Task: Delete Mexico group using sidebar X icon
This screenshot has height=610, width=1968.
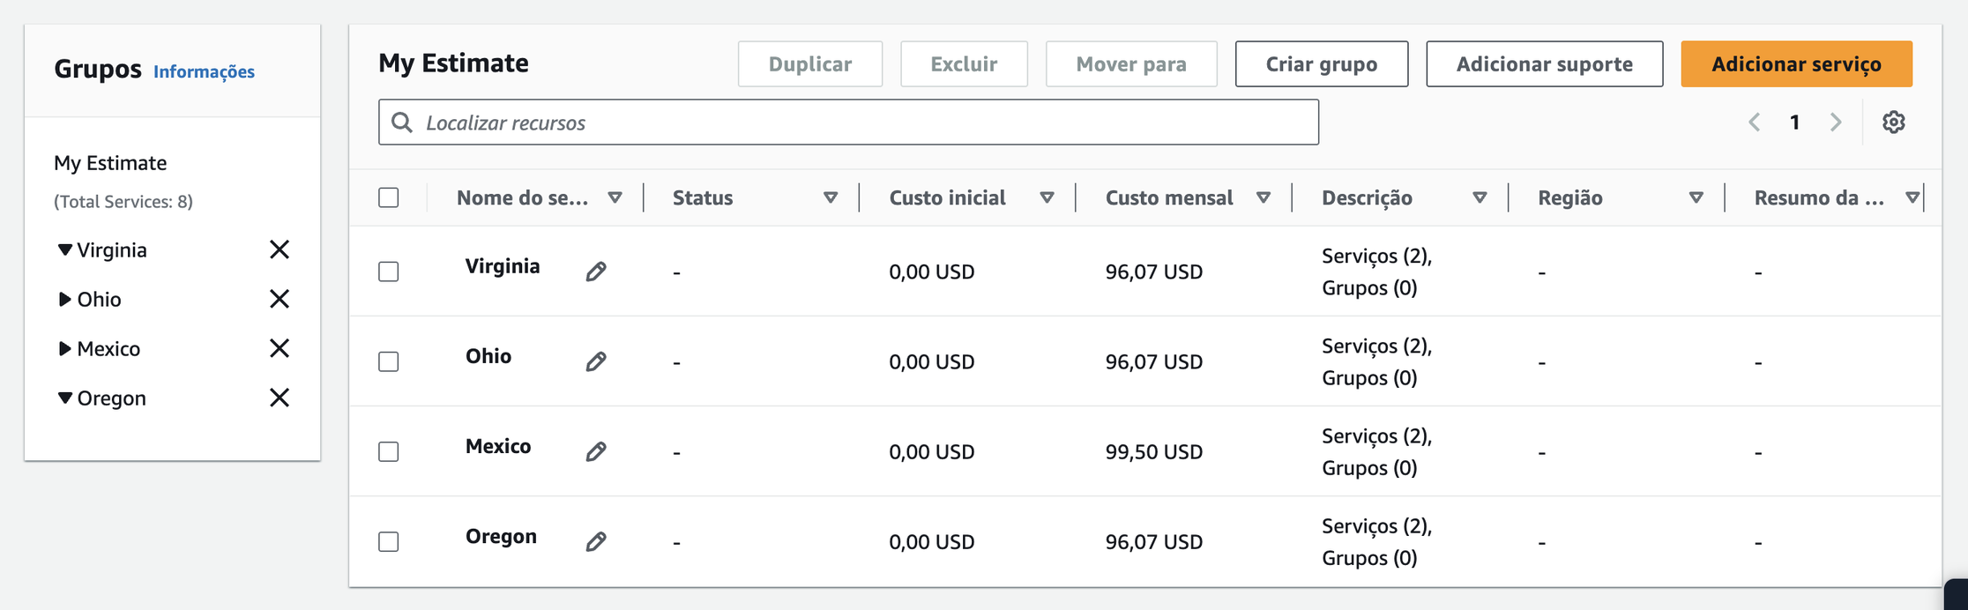Action: click(280, 348)
